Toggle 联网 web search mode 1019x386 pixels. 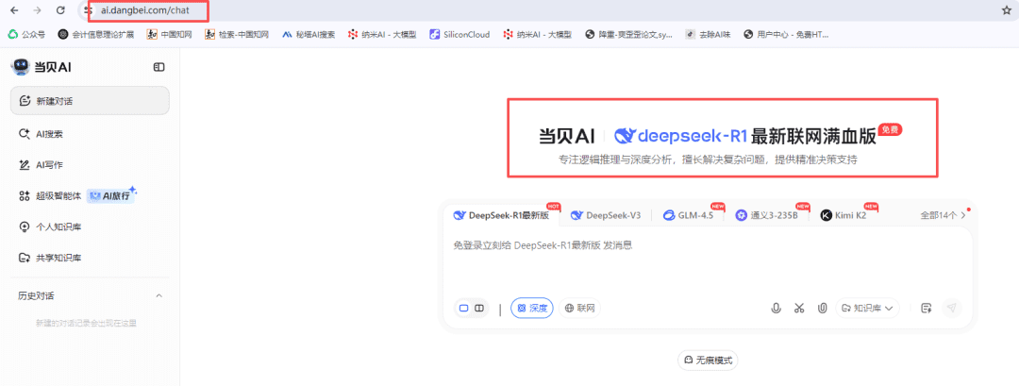coord(579,308)
